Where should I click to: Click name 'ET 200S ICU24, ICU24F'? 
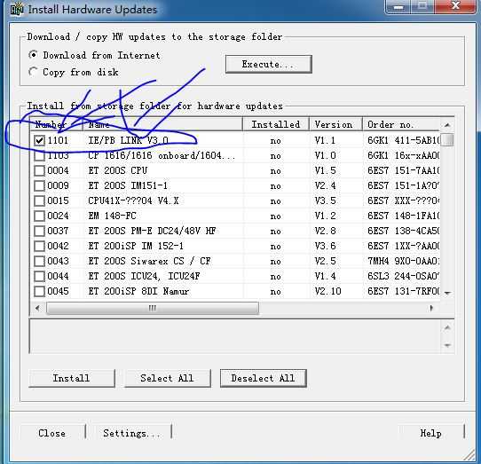144,276
